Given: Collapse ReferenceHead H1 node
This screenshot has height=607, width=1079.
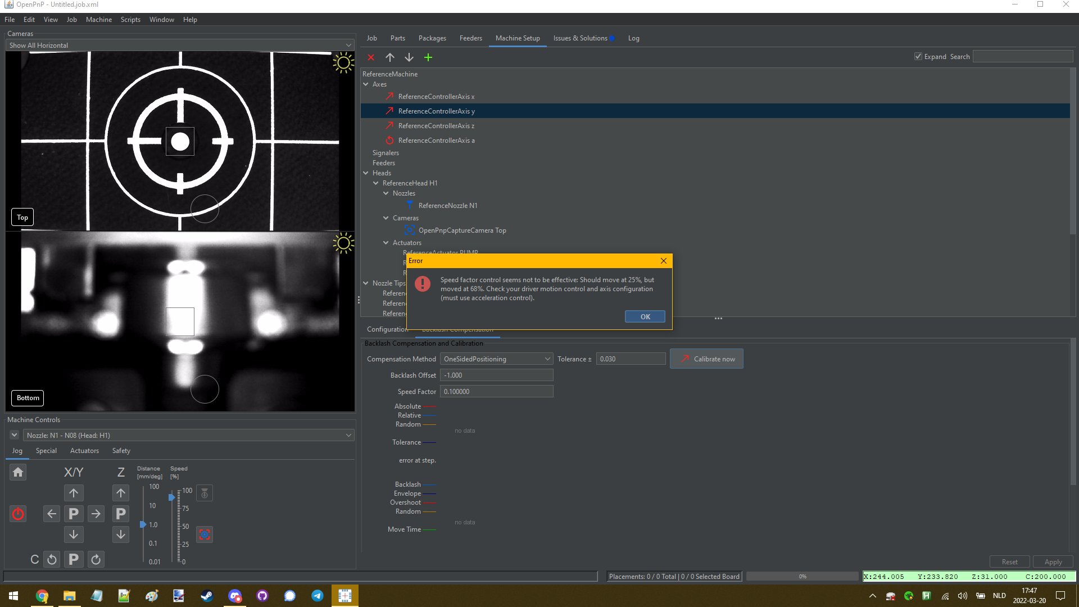Looking at the screenshot, I should click(x=376, y=183).
